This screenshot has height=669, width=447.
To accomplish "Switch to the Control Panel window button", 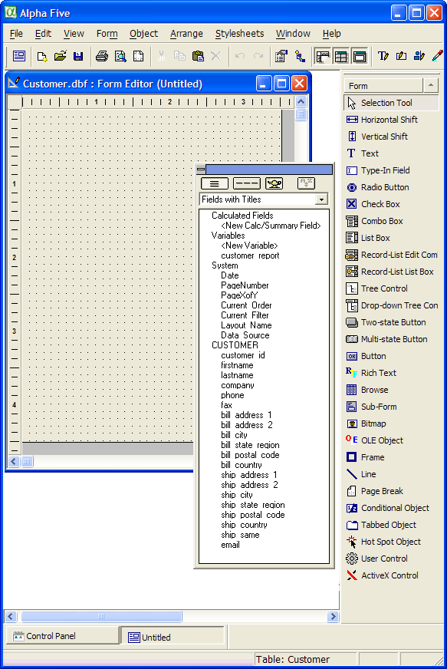I will point(62,636).
